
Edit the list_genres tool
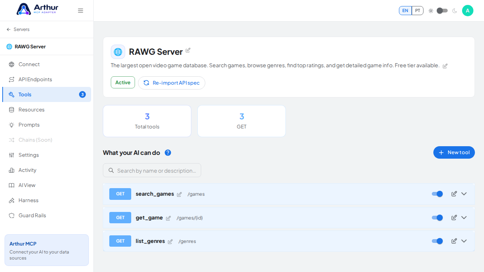point(454,241)
